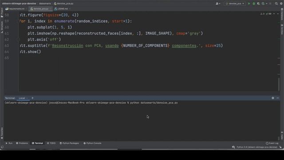284x160 pixels.
Task: Click the 'Reconstrucción' word in the string
Action: point(67,45)
